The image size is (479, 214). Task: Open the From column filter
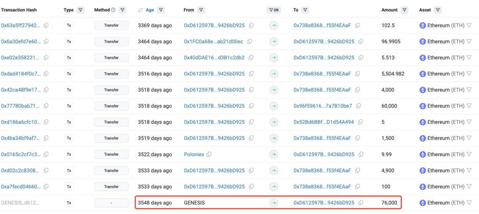(x=201, y=10)
